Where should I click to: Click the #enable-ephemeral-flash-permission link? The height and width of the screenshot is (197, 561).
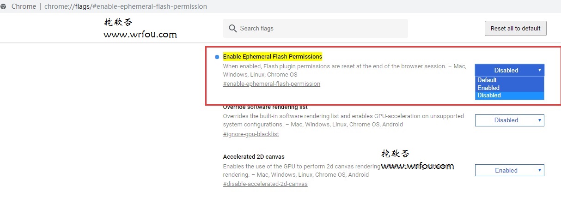pos(272,84)
